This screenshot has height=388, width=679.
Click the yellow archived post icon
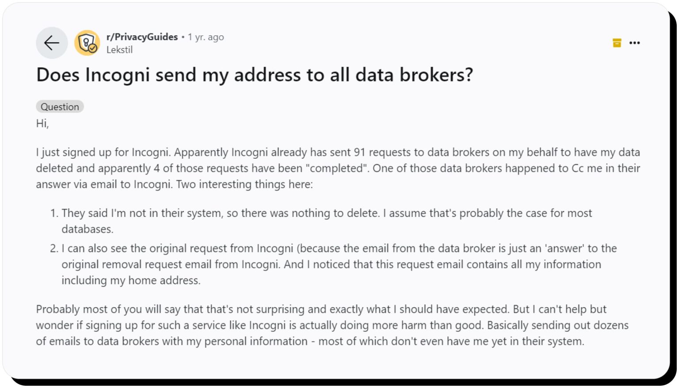(617, 43)
